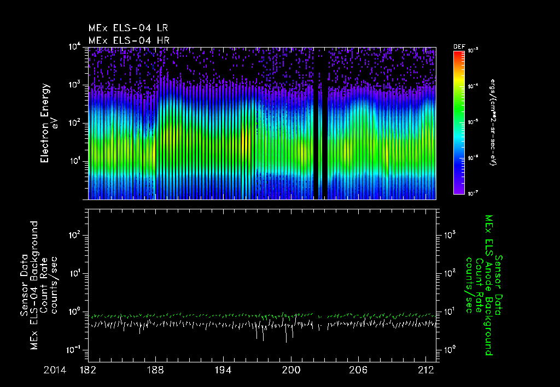
Task: Click the '206' day tick label
Action: click(x=358, y=370)
